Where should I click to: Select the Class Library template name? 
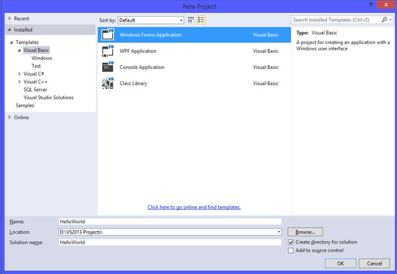133,83
